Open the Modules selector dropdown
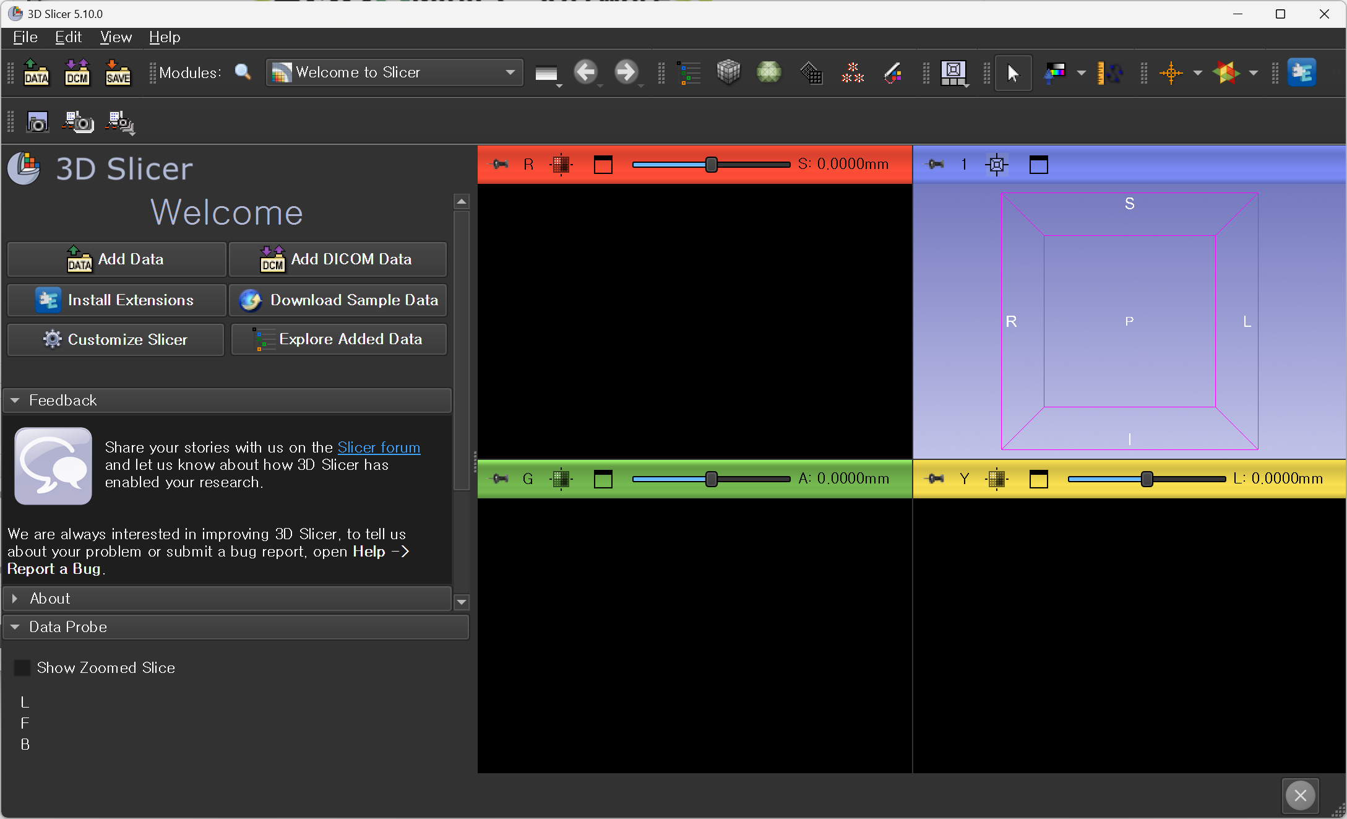The height and width of the screenshot is (819, 1347). click(x=395, y=72)
